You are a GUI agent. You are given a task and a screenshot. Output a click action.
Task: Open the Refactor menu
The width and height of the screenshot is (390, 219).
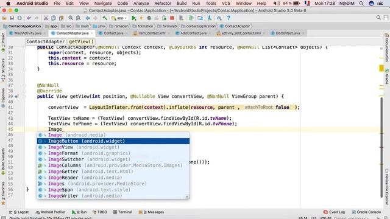pos(163,3)
